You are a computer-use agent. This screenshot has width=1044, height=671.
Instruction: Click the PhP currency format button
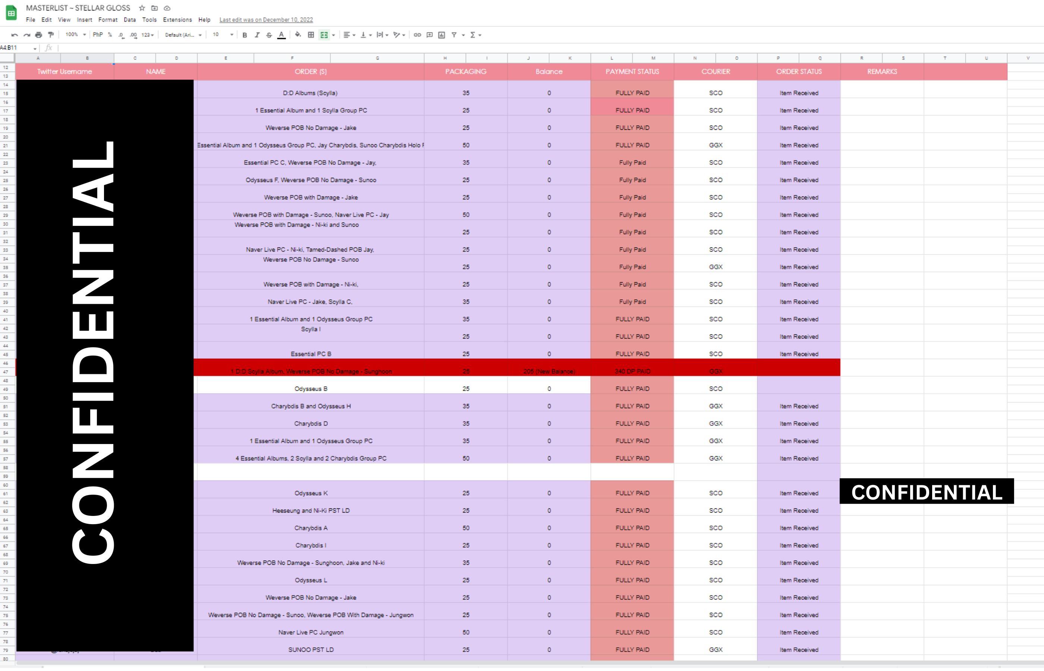[98, 35]
